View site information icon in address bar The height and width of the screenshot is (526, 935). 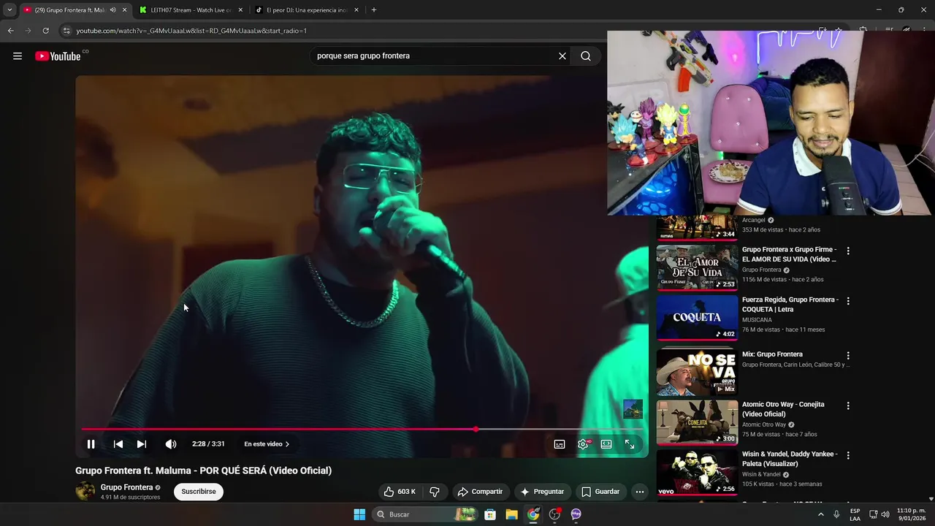click(x=66, y=31)
